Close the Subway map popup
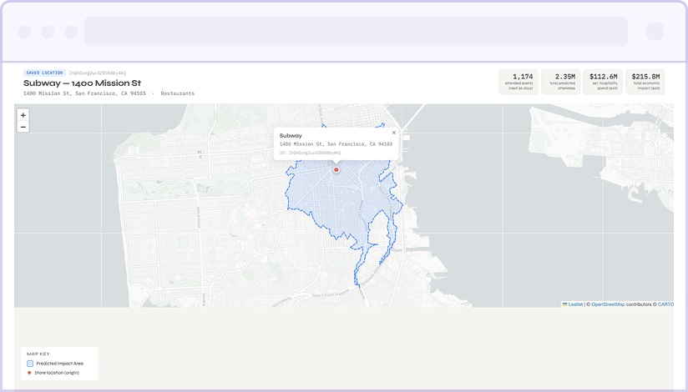The width and height of the screenshot is (688, 392). [394, 133]
